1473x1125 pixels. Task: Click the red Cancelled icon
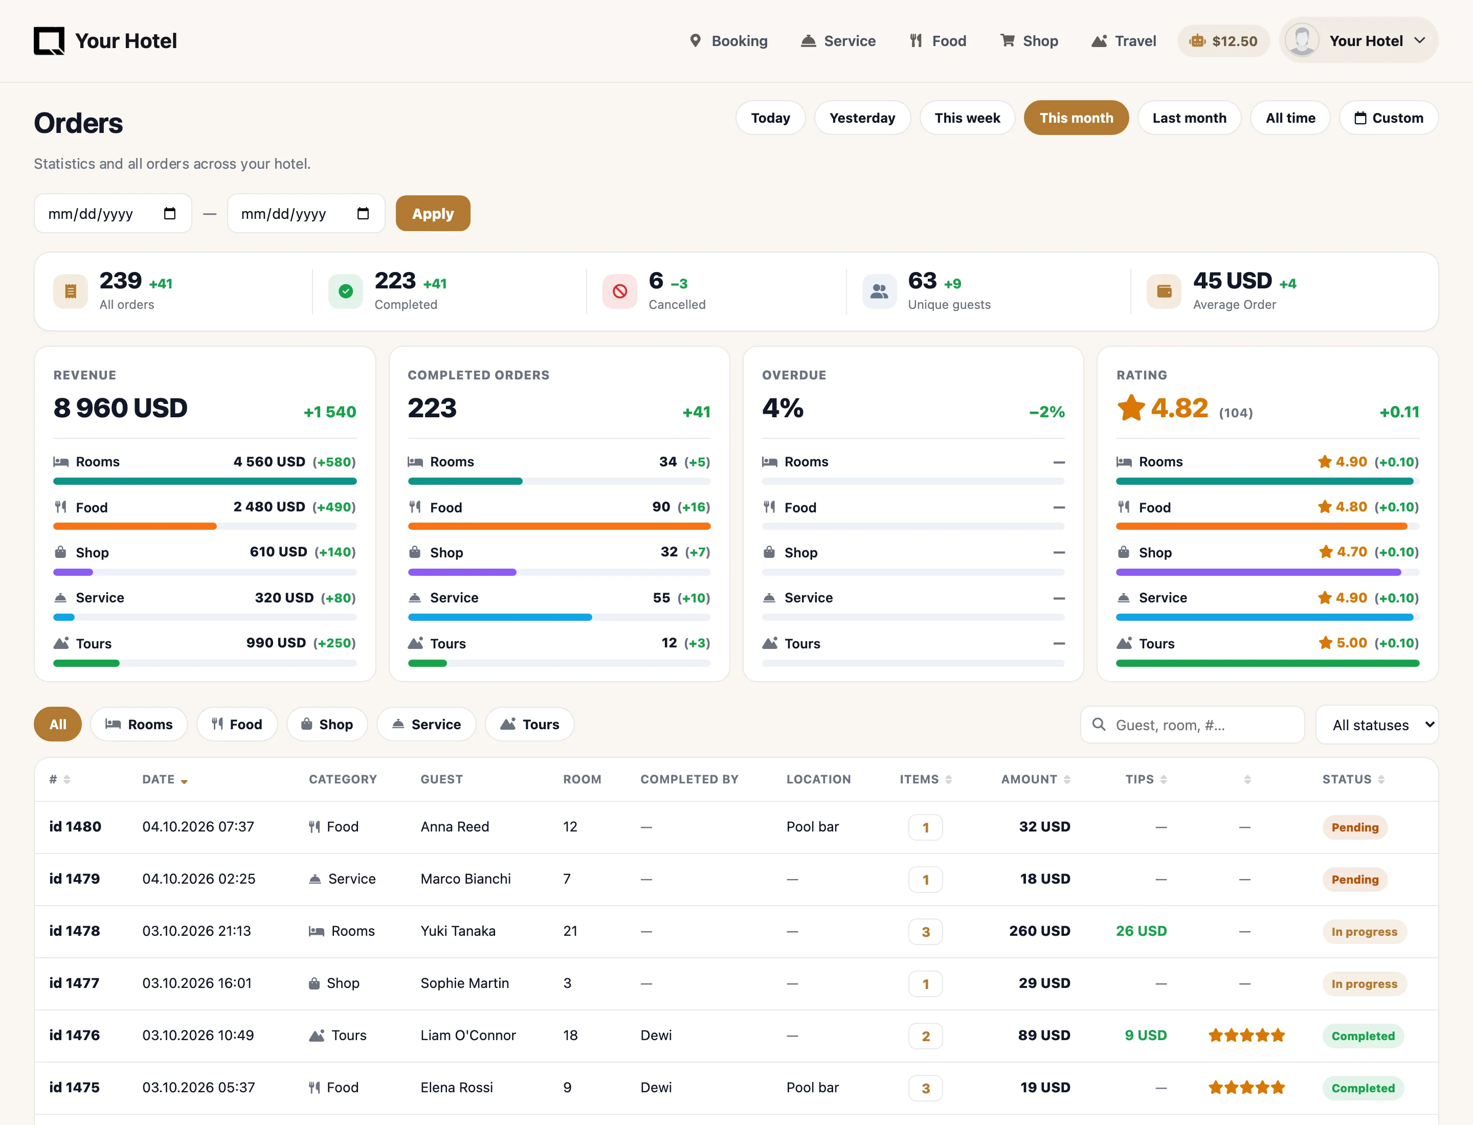[x=619, y=291]
